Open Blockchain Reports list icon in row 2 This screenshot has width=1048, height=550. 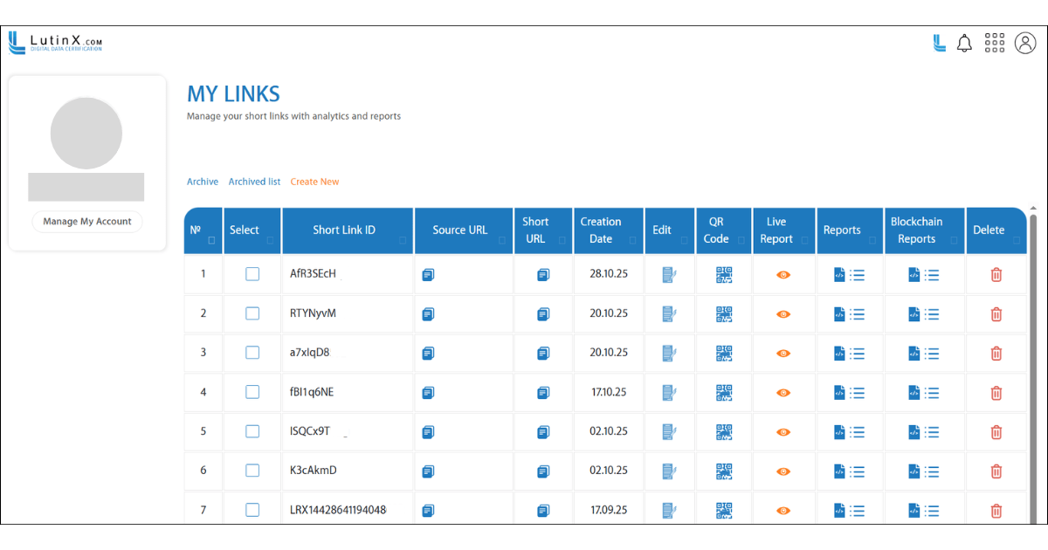click(x=932, y=313)
